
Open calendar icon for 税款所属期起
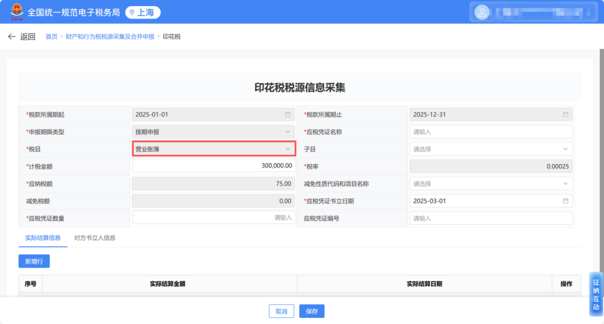[288, 115]
